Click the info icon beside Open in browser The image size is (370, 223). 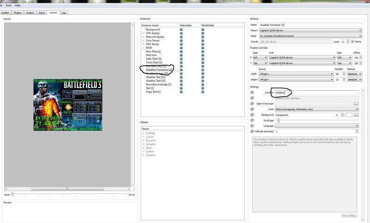tap(252, 104)
